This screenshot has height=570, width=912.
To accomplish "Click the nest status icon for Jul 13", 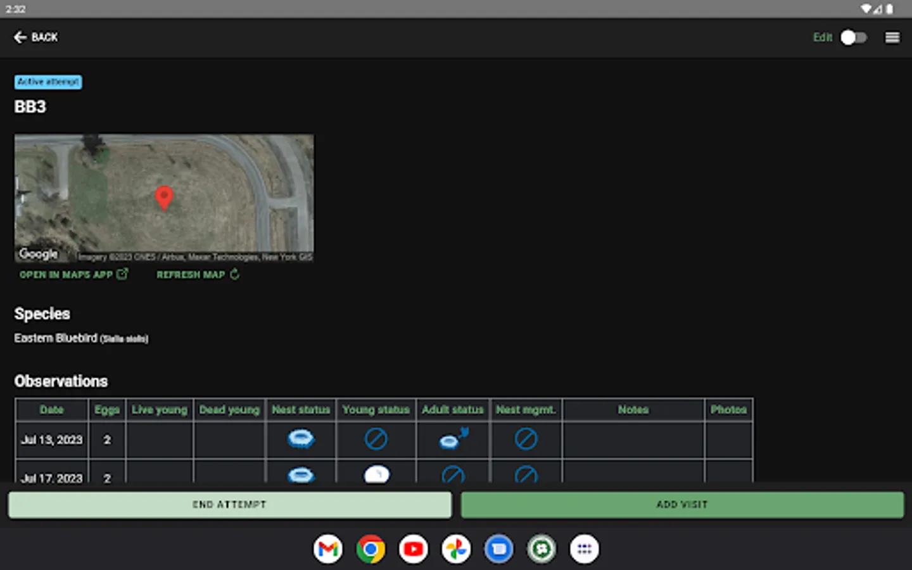I will [x=301, y=439].
